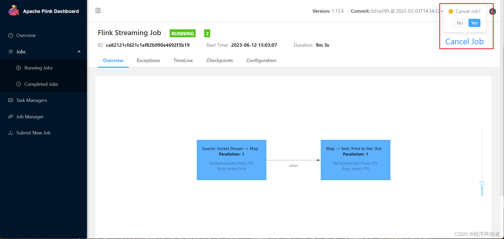504x239 pixels.
Task: Click the Apache Flink squirrel logo
Action: [14, 11]
